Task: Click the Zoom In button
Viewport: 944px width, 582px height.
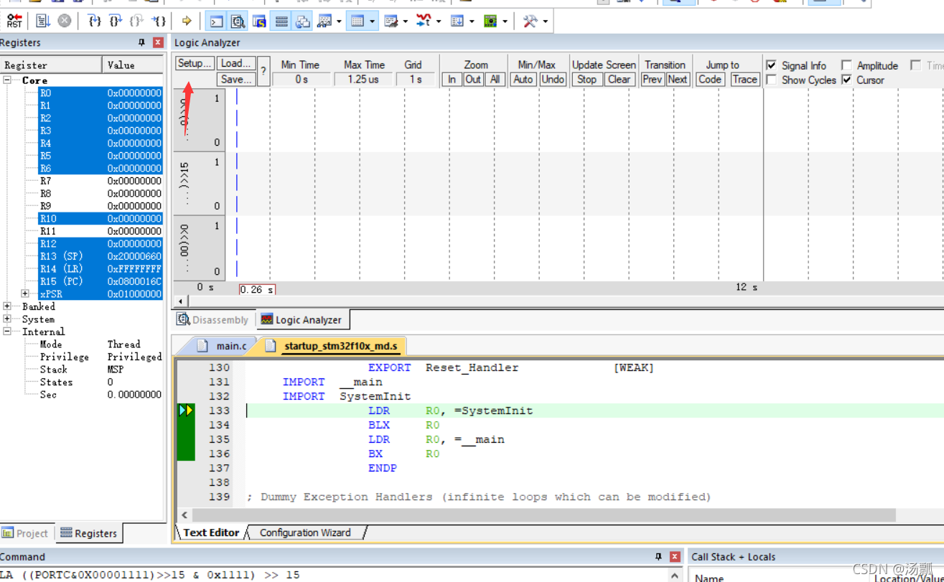Action: click(x=452, y=79)
